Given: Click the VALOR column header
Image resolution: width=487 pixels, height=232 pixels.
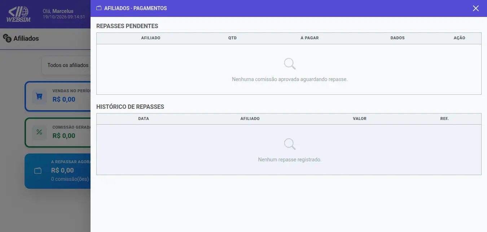Looking at the screenshot, I should (360, 119).
